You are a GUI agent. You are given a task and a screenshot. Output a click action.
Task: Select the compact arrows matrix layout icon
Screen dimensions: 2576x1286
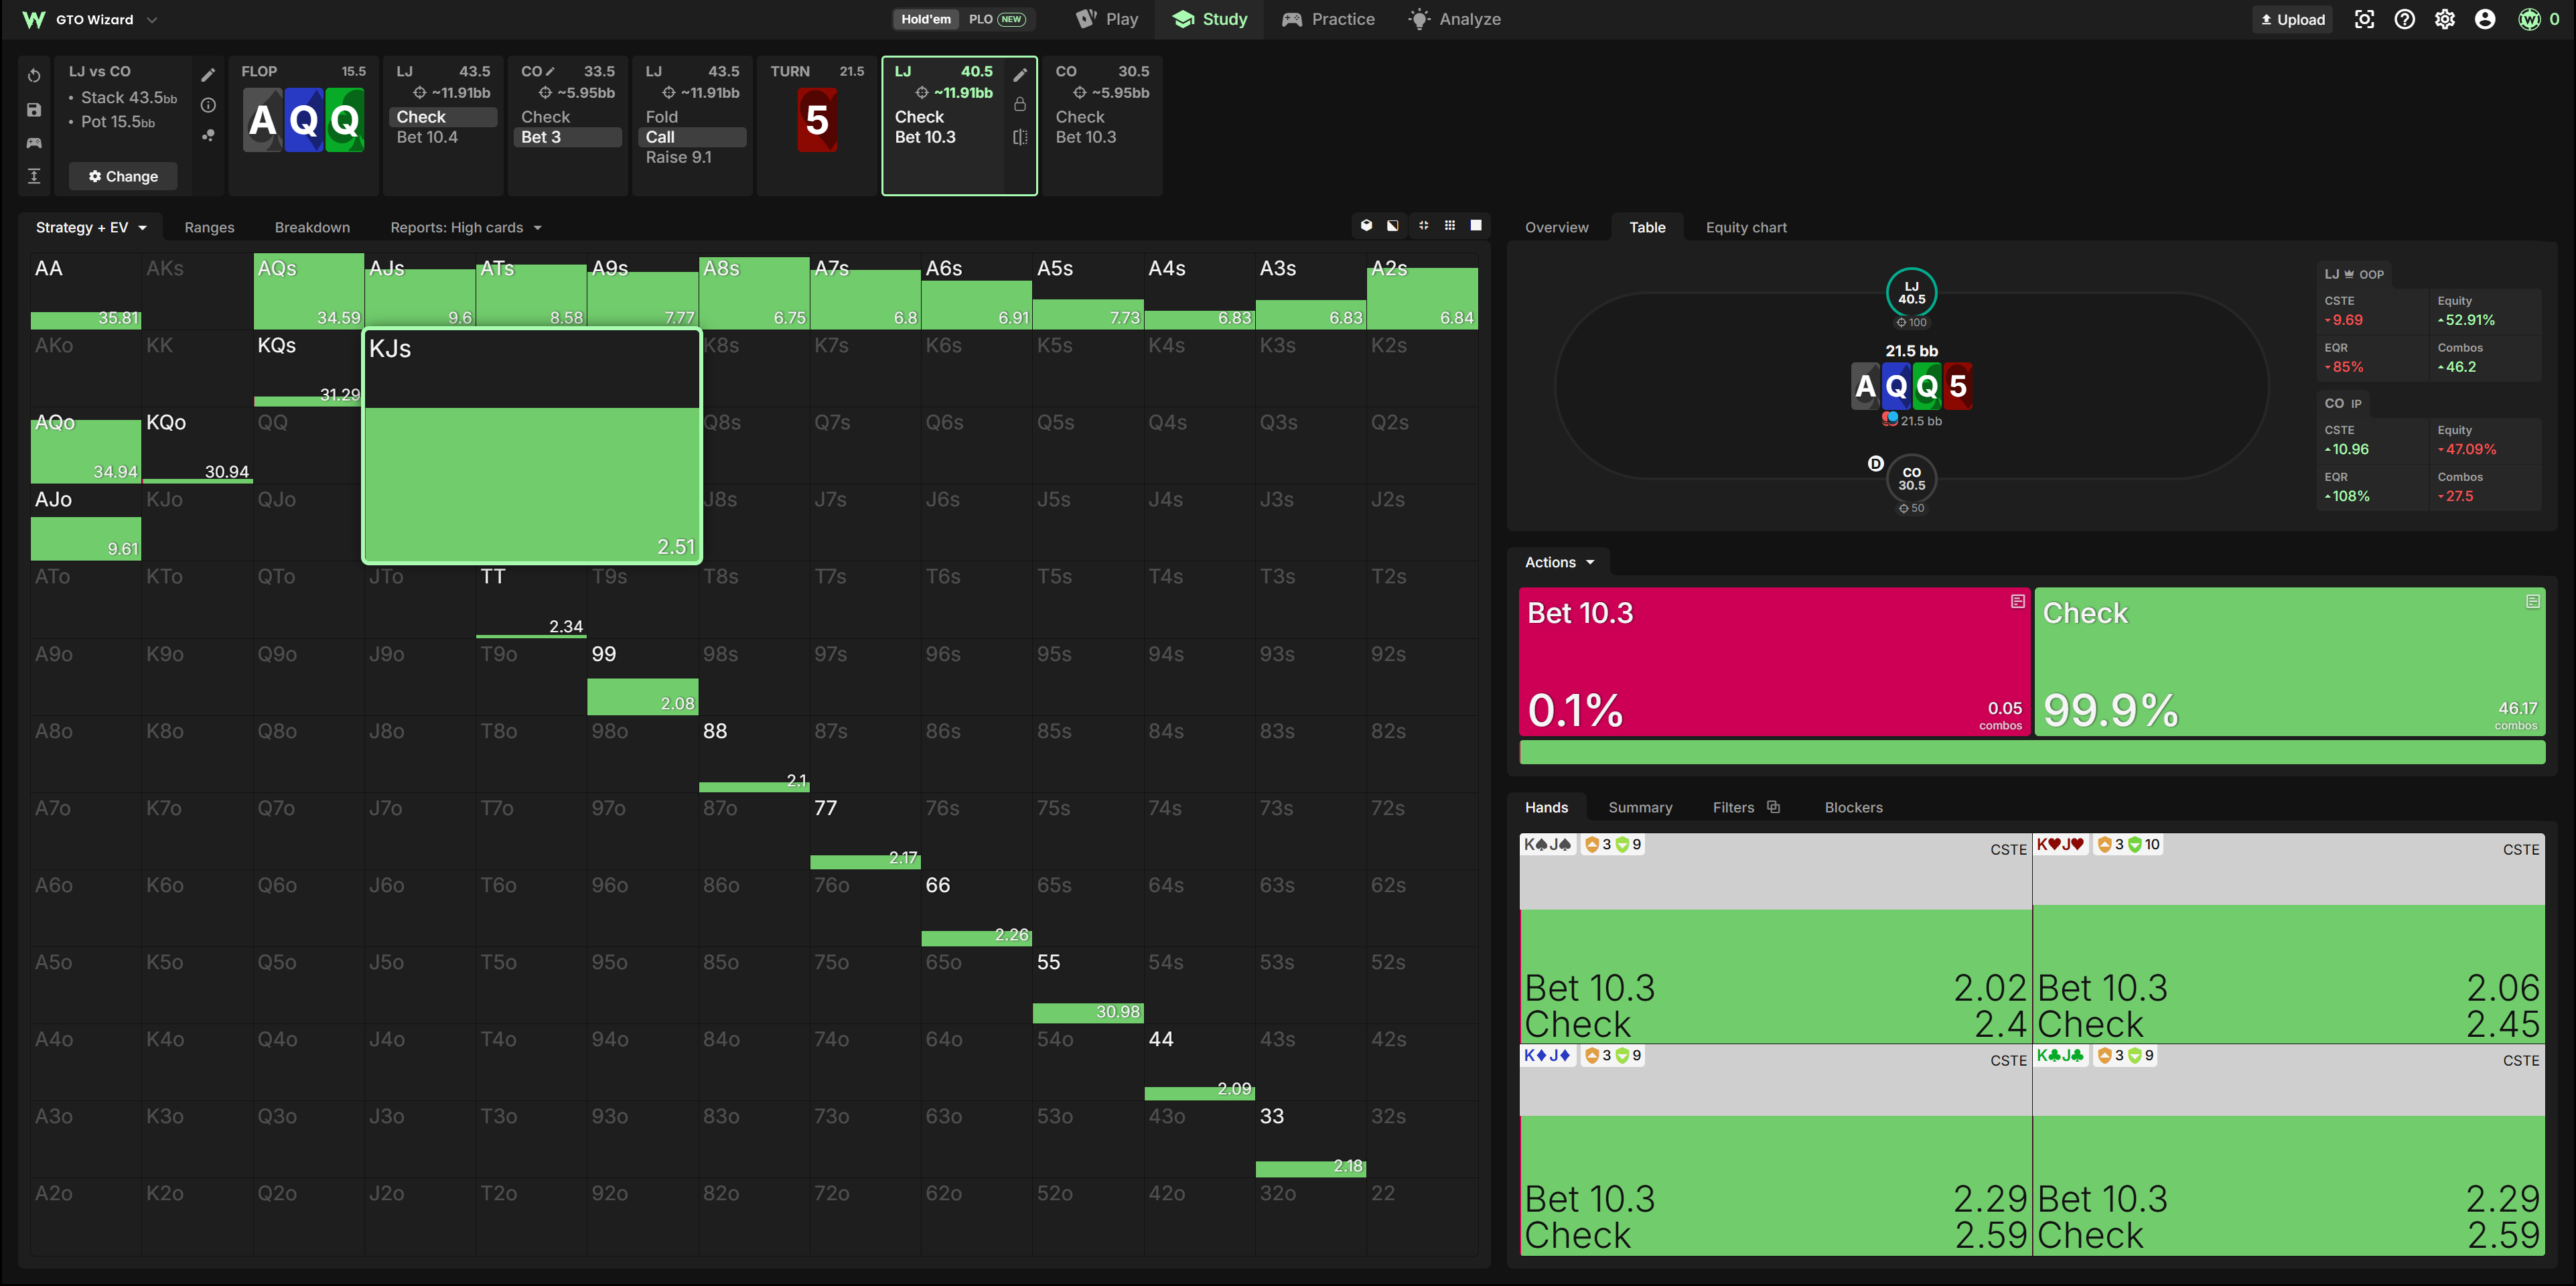tap(1423, 226)
